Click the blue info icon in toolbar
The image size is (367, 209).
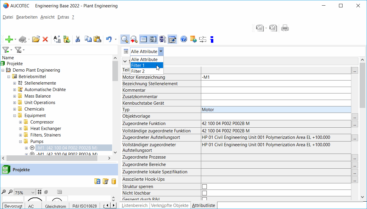click(212, 39)
